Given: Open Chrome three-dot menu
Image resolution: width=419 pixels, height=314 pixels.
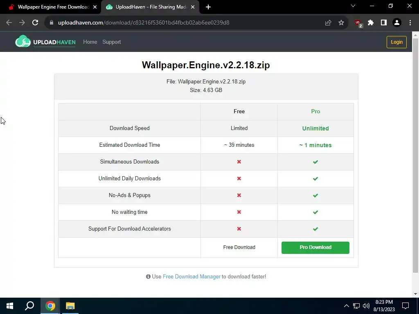Looking at the screenshot, I should (x=410, y=23).
